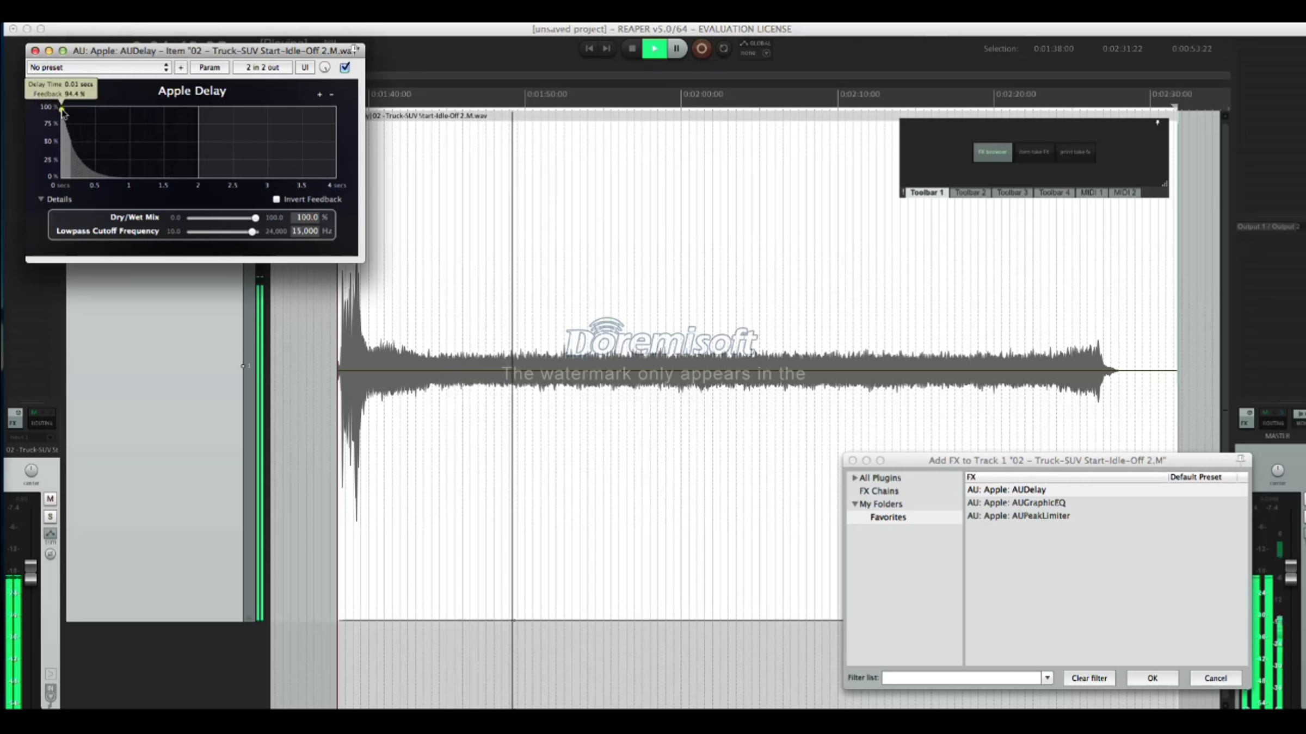Image resolution: width=1306 pixels, height=734 pixels.
Task: Toggle the Repeat loop button
Action: pyautogui.click(x=724, y=49)
